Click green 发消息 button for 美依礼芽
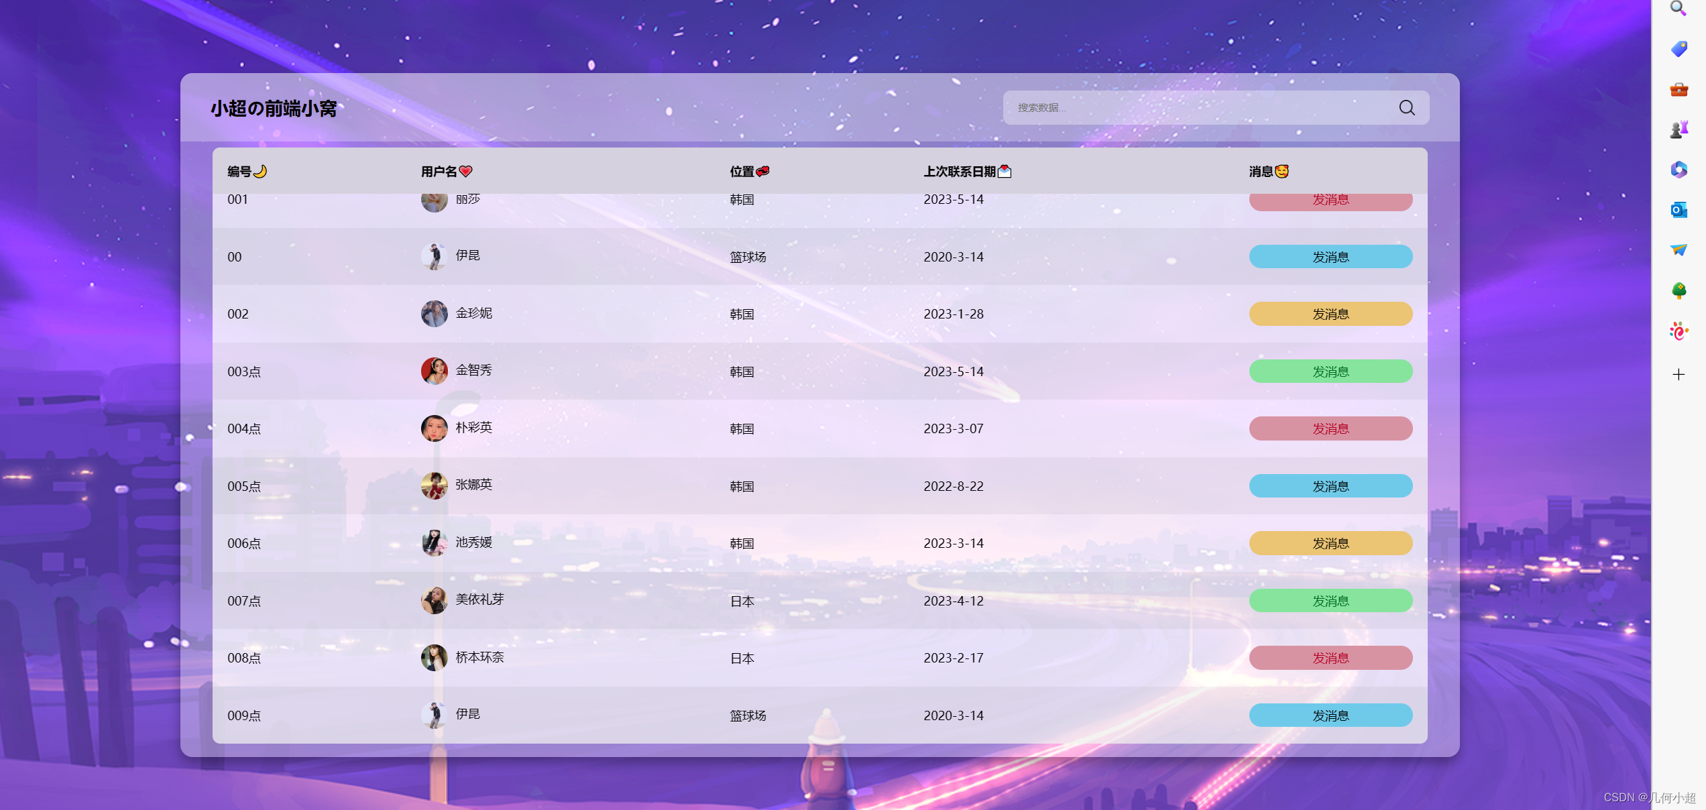 coord(1330,601)
